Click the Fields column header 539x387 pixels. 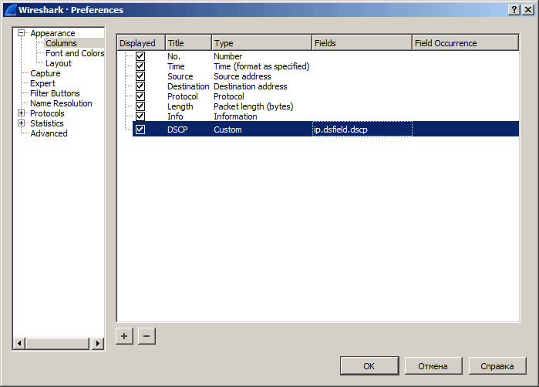[362, 43]
